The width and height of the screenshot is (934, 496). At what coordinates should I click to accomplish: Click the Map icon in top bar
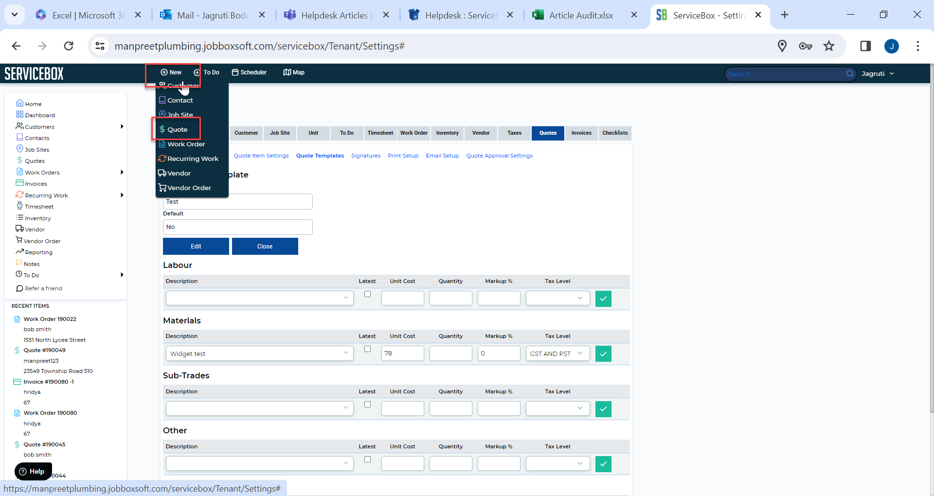287,72
